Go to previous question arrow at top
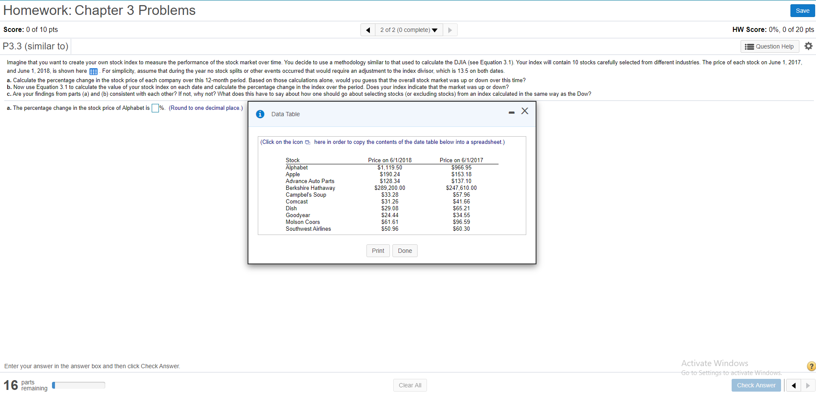The width and height of the screenshot is (816, 398). (x=368, y=30)
